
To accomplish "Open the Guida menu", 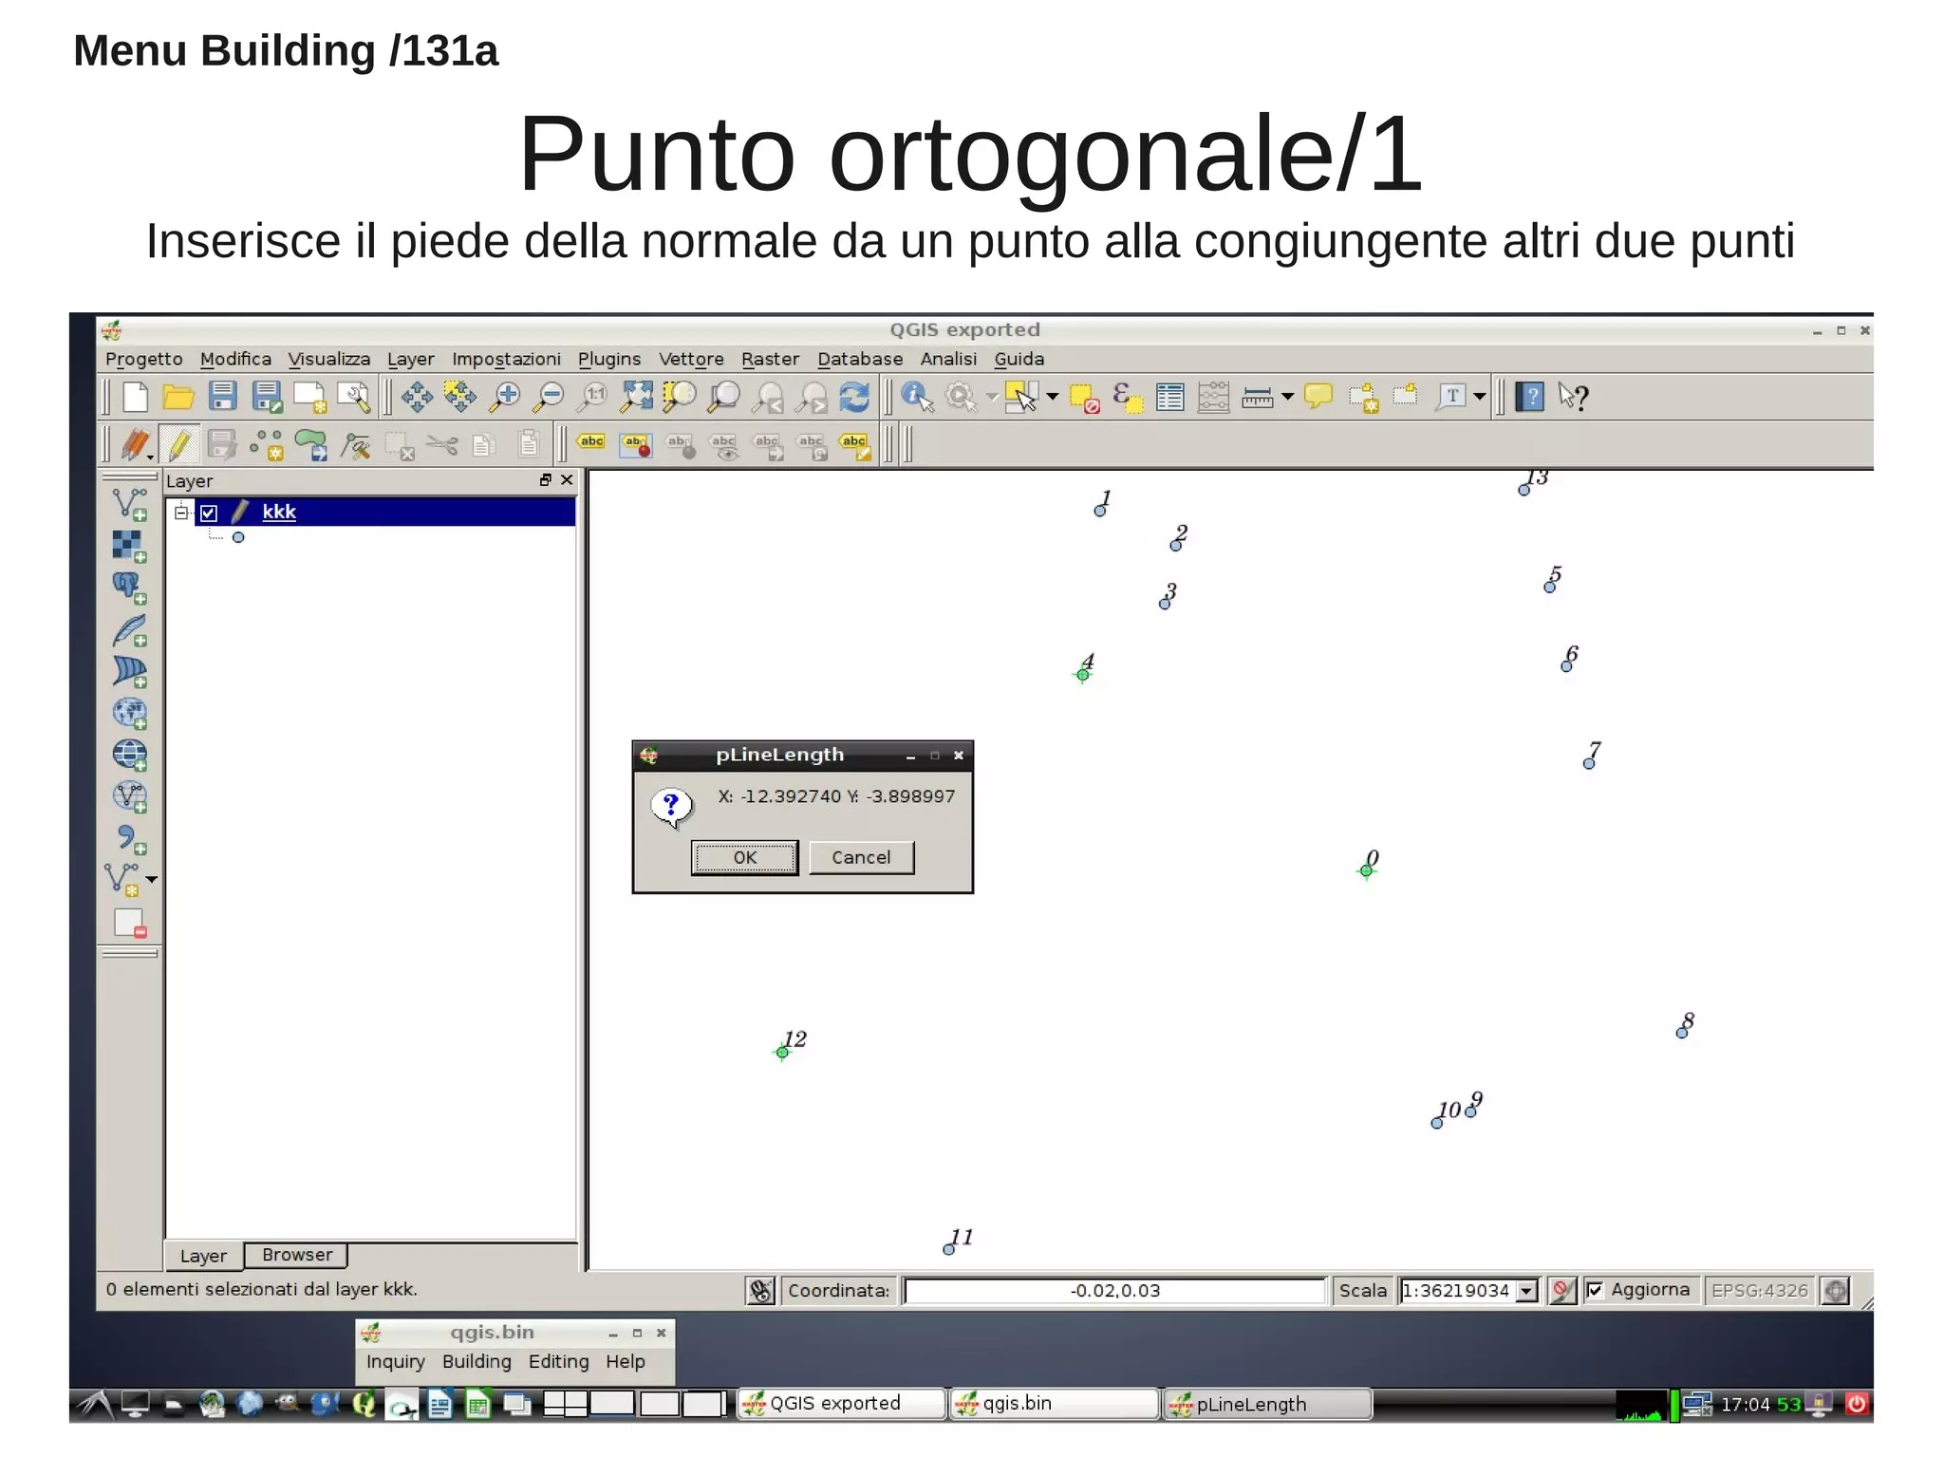I will [1019, 360].
